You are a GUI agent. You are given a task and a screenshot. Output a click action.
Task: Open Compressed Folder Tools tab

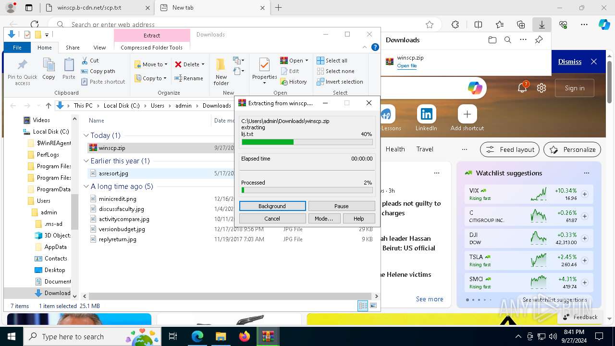point(152,48)
